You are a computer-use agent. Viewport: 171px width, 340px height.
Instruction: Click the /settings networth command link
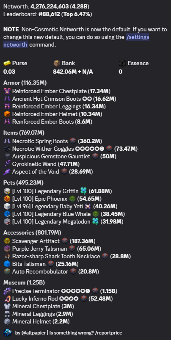(x=76, y=41)
